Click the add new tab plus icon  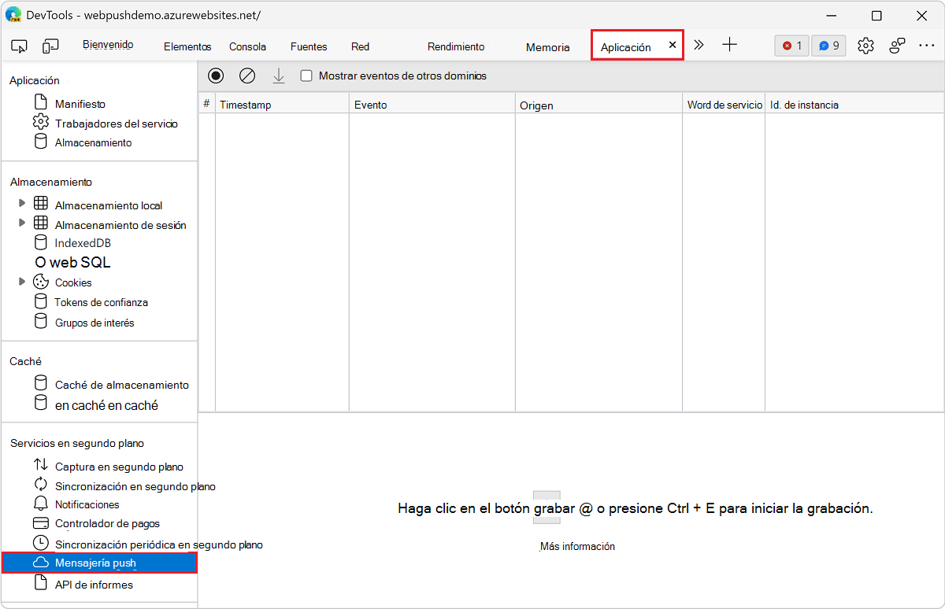[x=729, y=45]
